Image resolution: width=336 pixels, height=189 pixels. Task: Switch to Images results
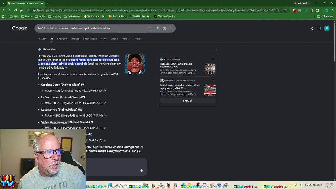coord(75,39)
